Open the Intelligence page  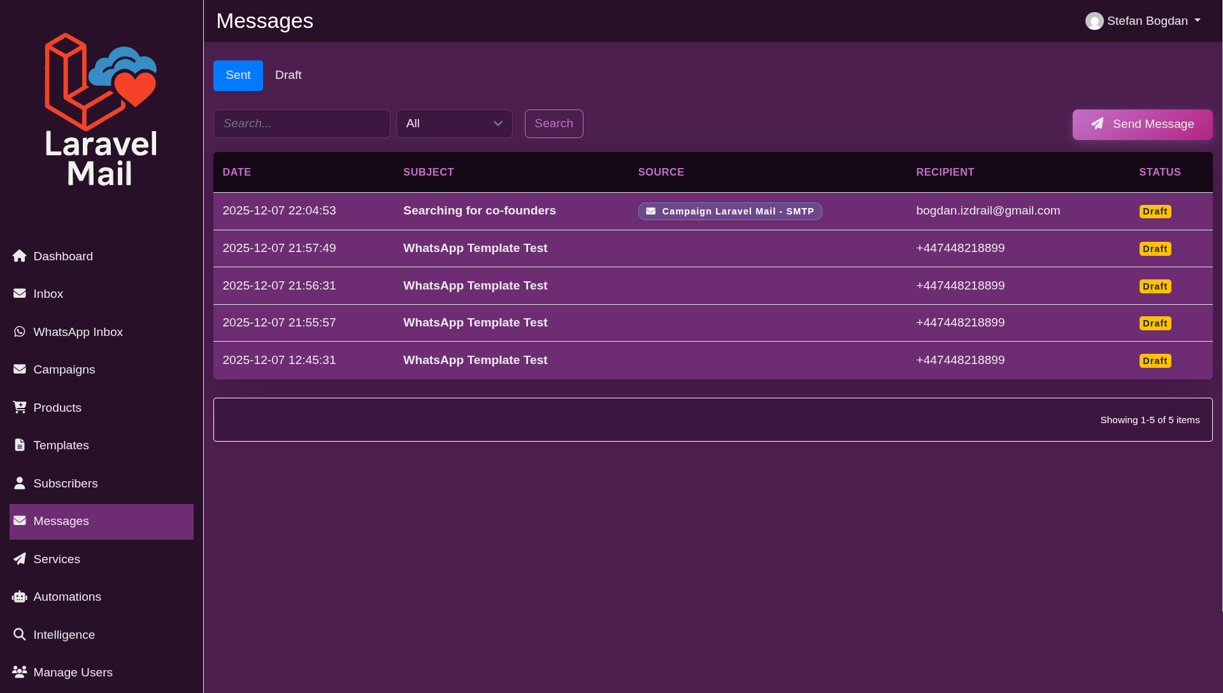pos(101,635)
